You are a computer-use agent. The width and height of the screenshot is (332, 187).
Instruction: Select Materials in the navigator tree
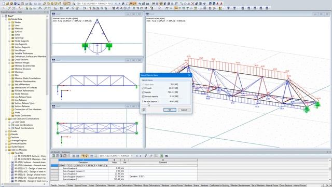point(19,29)
